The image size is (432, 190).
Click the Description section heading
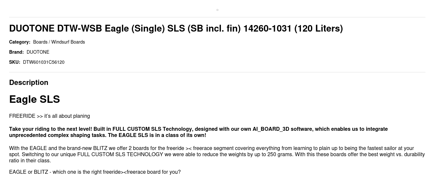tap(29, 83)
